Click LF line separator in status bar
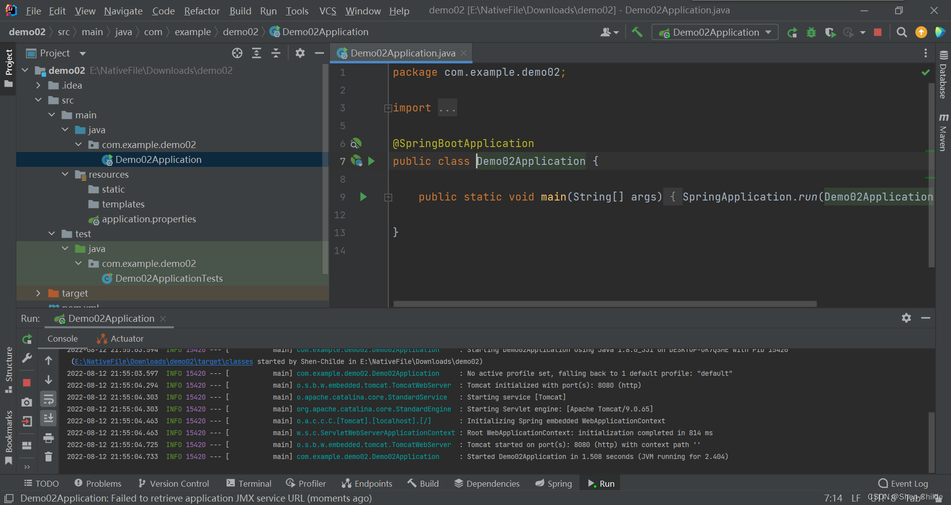 point(856,498)
